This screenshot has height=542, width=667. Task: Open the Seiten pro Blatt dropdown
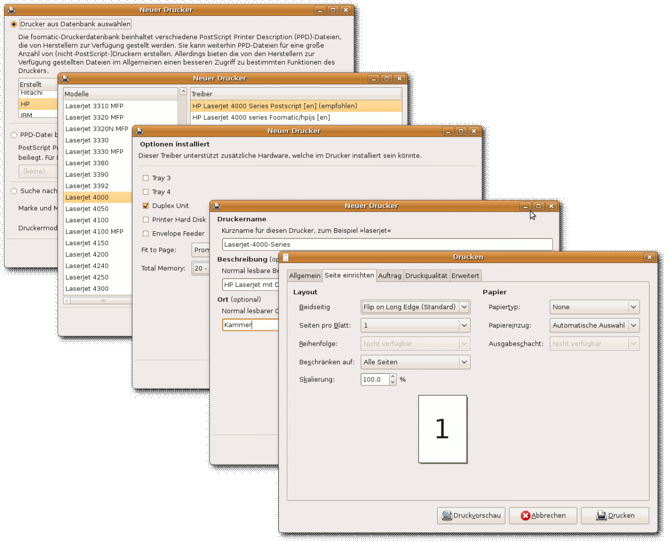[415, 326]
